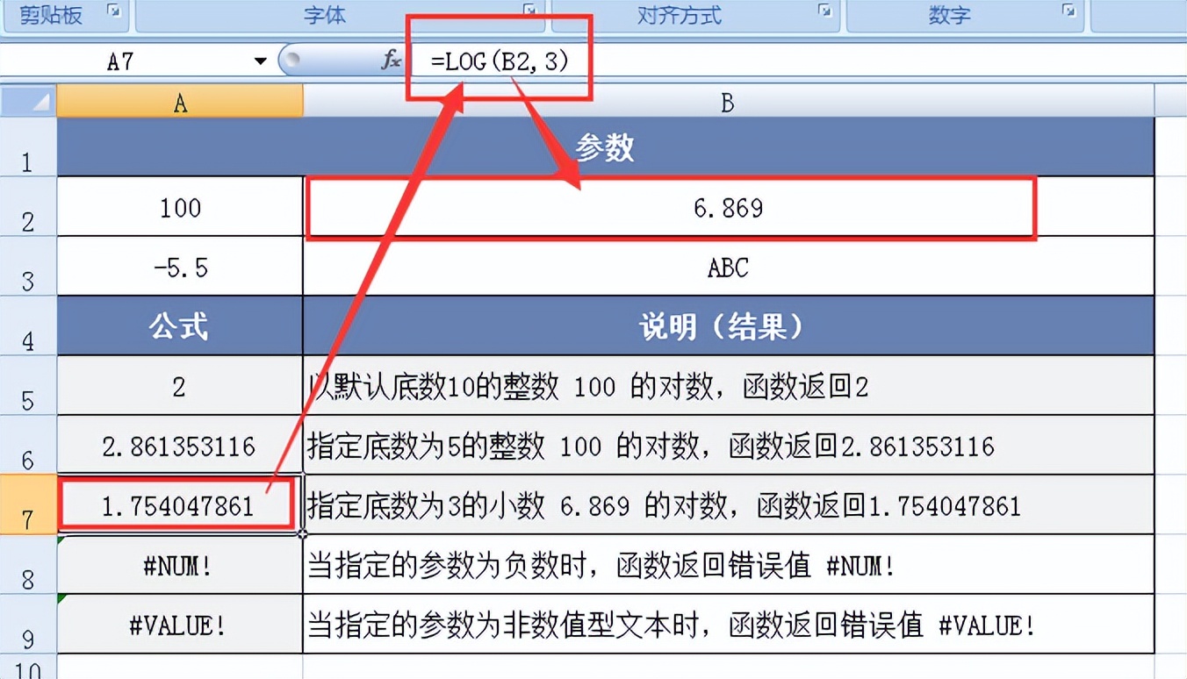Open the Number group dialog launcher
This screenshot has width=1187, height=679.
tap(1068, 11)
